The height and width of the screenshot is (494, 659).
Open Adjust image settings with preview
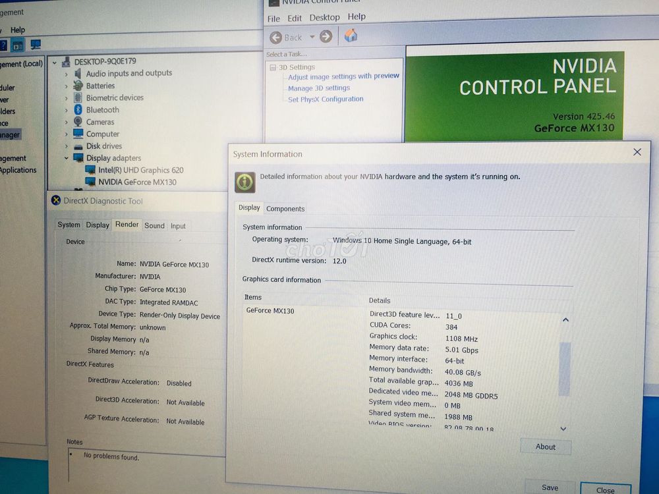click(343, 76)
